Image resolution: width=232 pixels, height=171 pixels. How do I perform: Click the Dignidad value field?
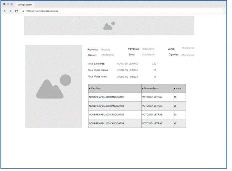tap(188, 55)
